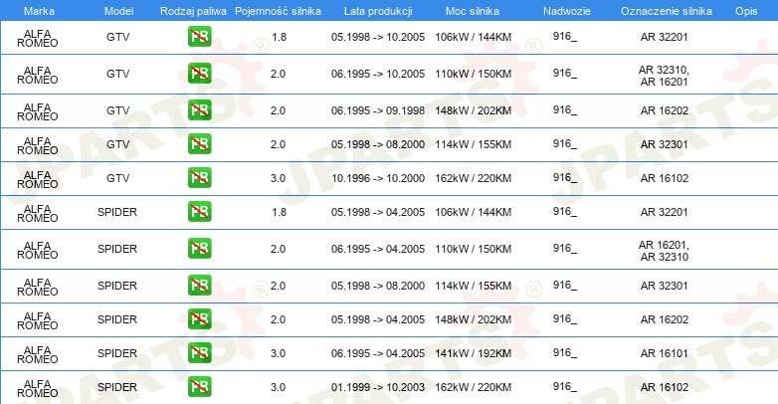Image resolution: width=778 pixels, height=404 pixels.
Task: Click the Moc silnika column header
Action: [x=473, y=11]
